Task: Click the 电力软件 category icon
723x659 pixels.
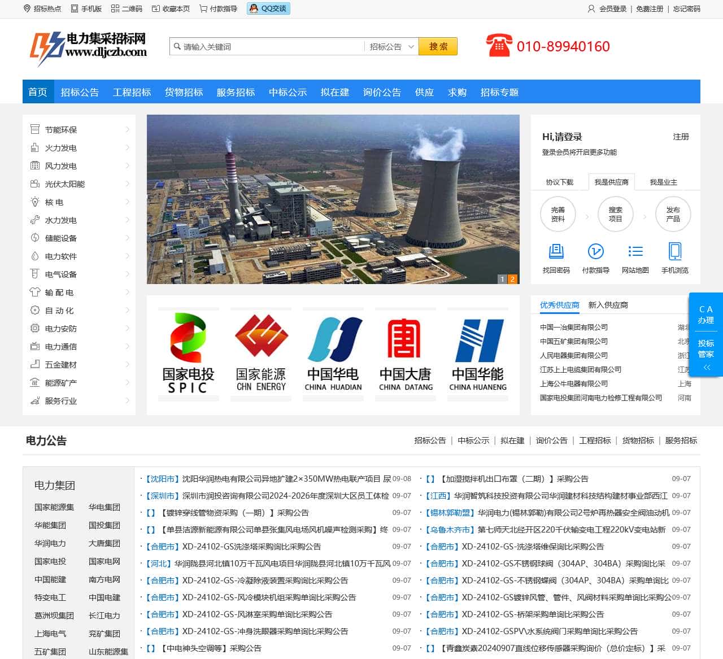Action: (34, 256)
